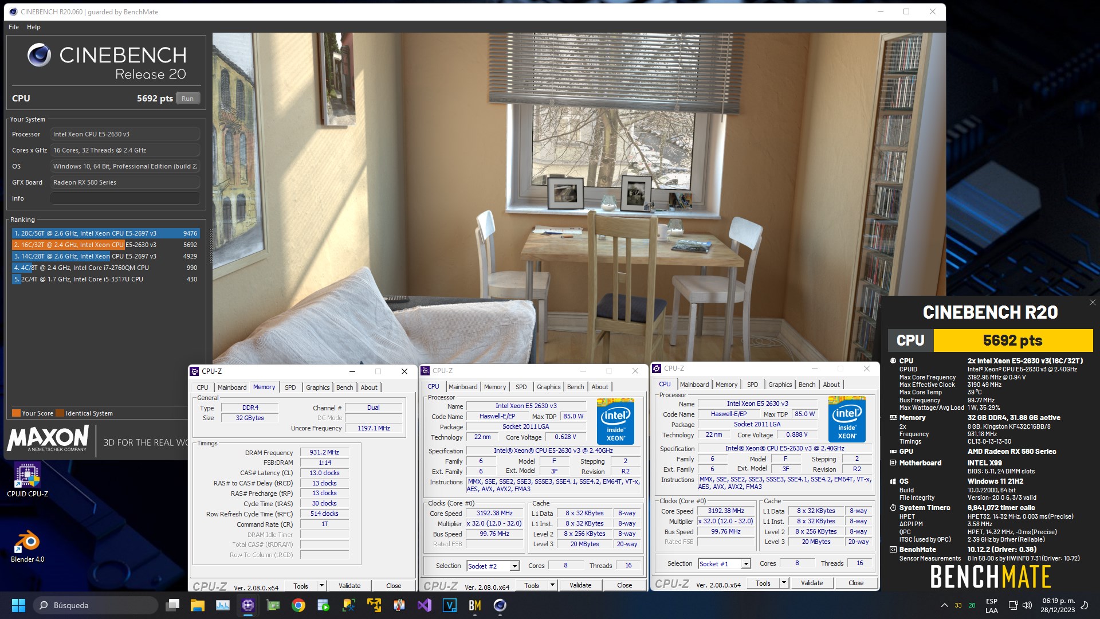Click Close button in CPU-Z Memory window
Viewport: 1100px width, 619px height.
coord(394,586)
